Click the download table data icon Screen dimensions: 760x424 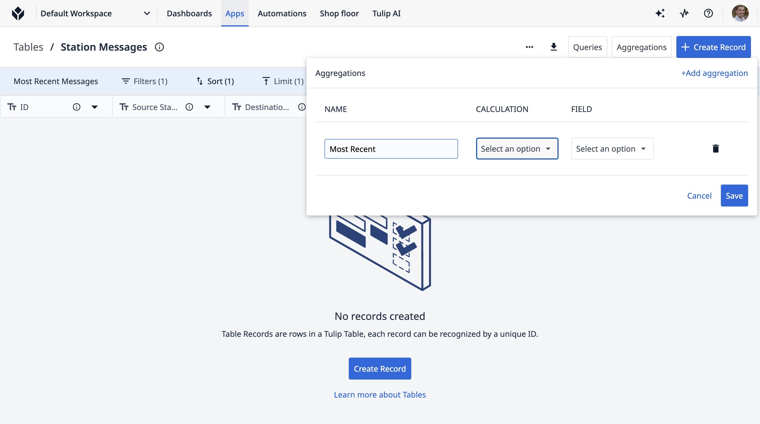(554, 47)
